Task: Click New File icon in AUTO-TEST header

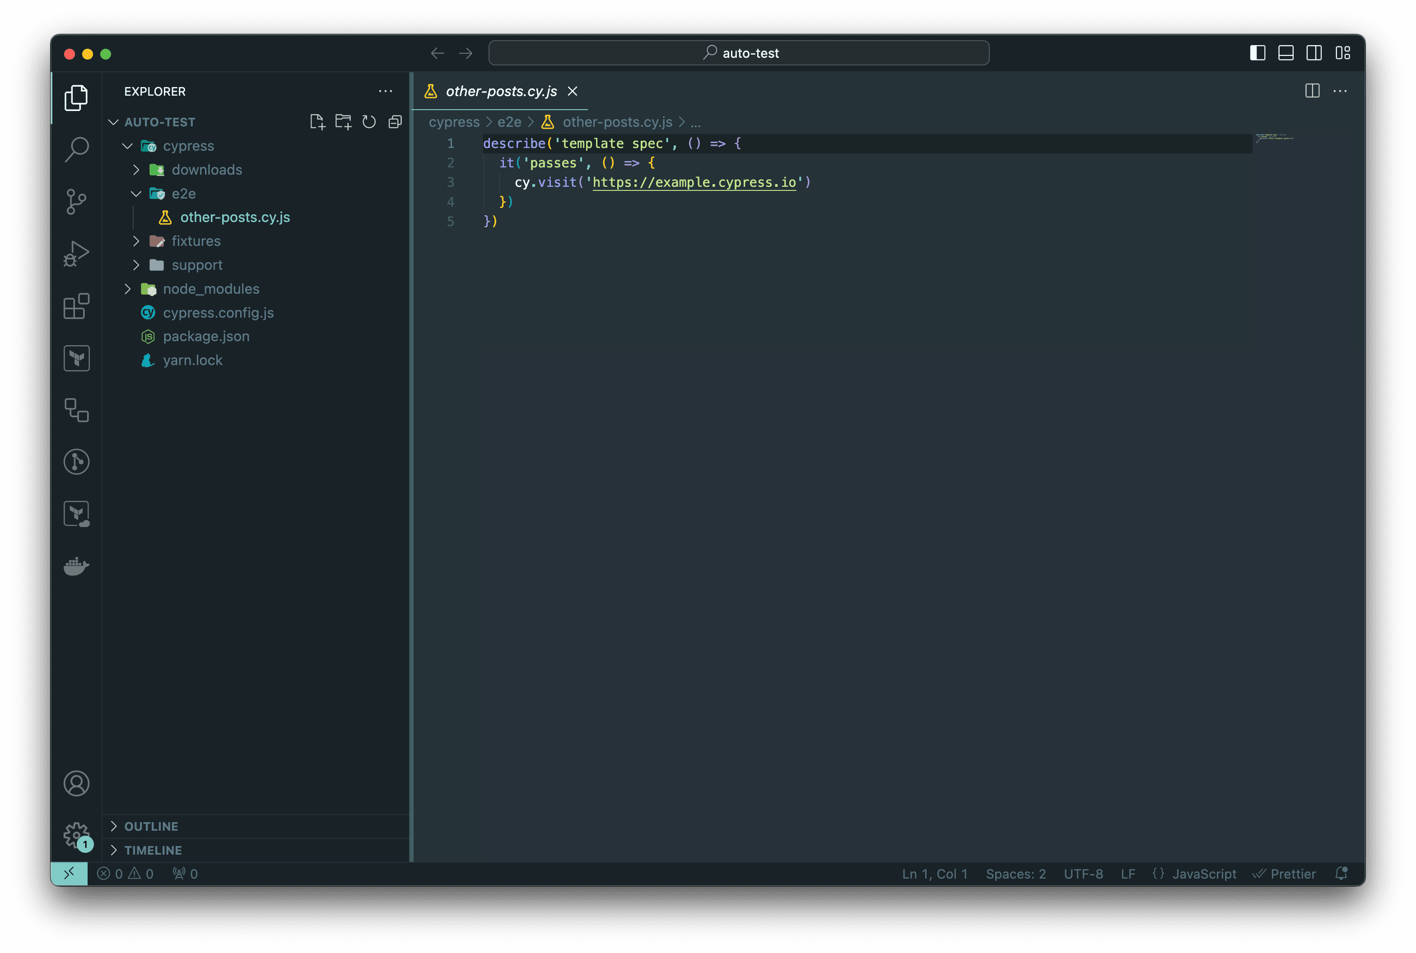Action: 317,121
